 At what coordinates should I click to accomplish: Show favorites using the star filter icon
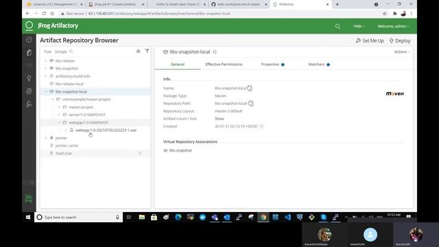coord(139,51)
